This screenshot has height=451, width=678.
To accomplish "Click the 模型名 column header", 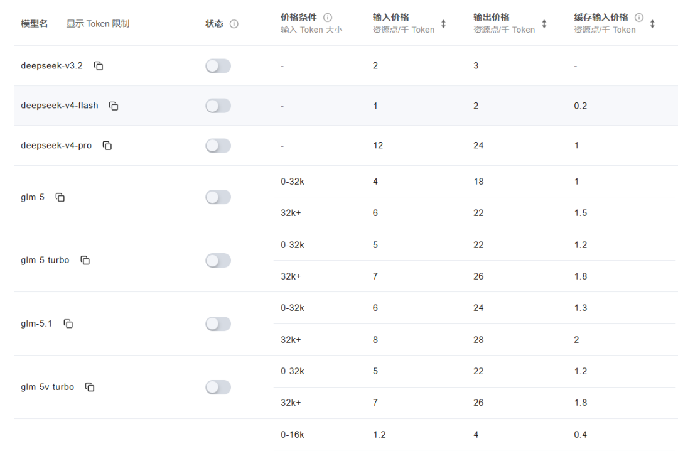I will (x=34, y=24).
